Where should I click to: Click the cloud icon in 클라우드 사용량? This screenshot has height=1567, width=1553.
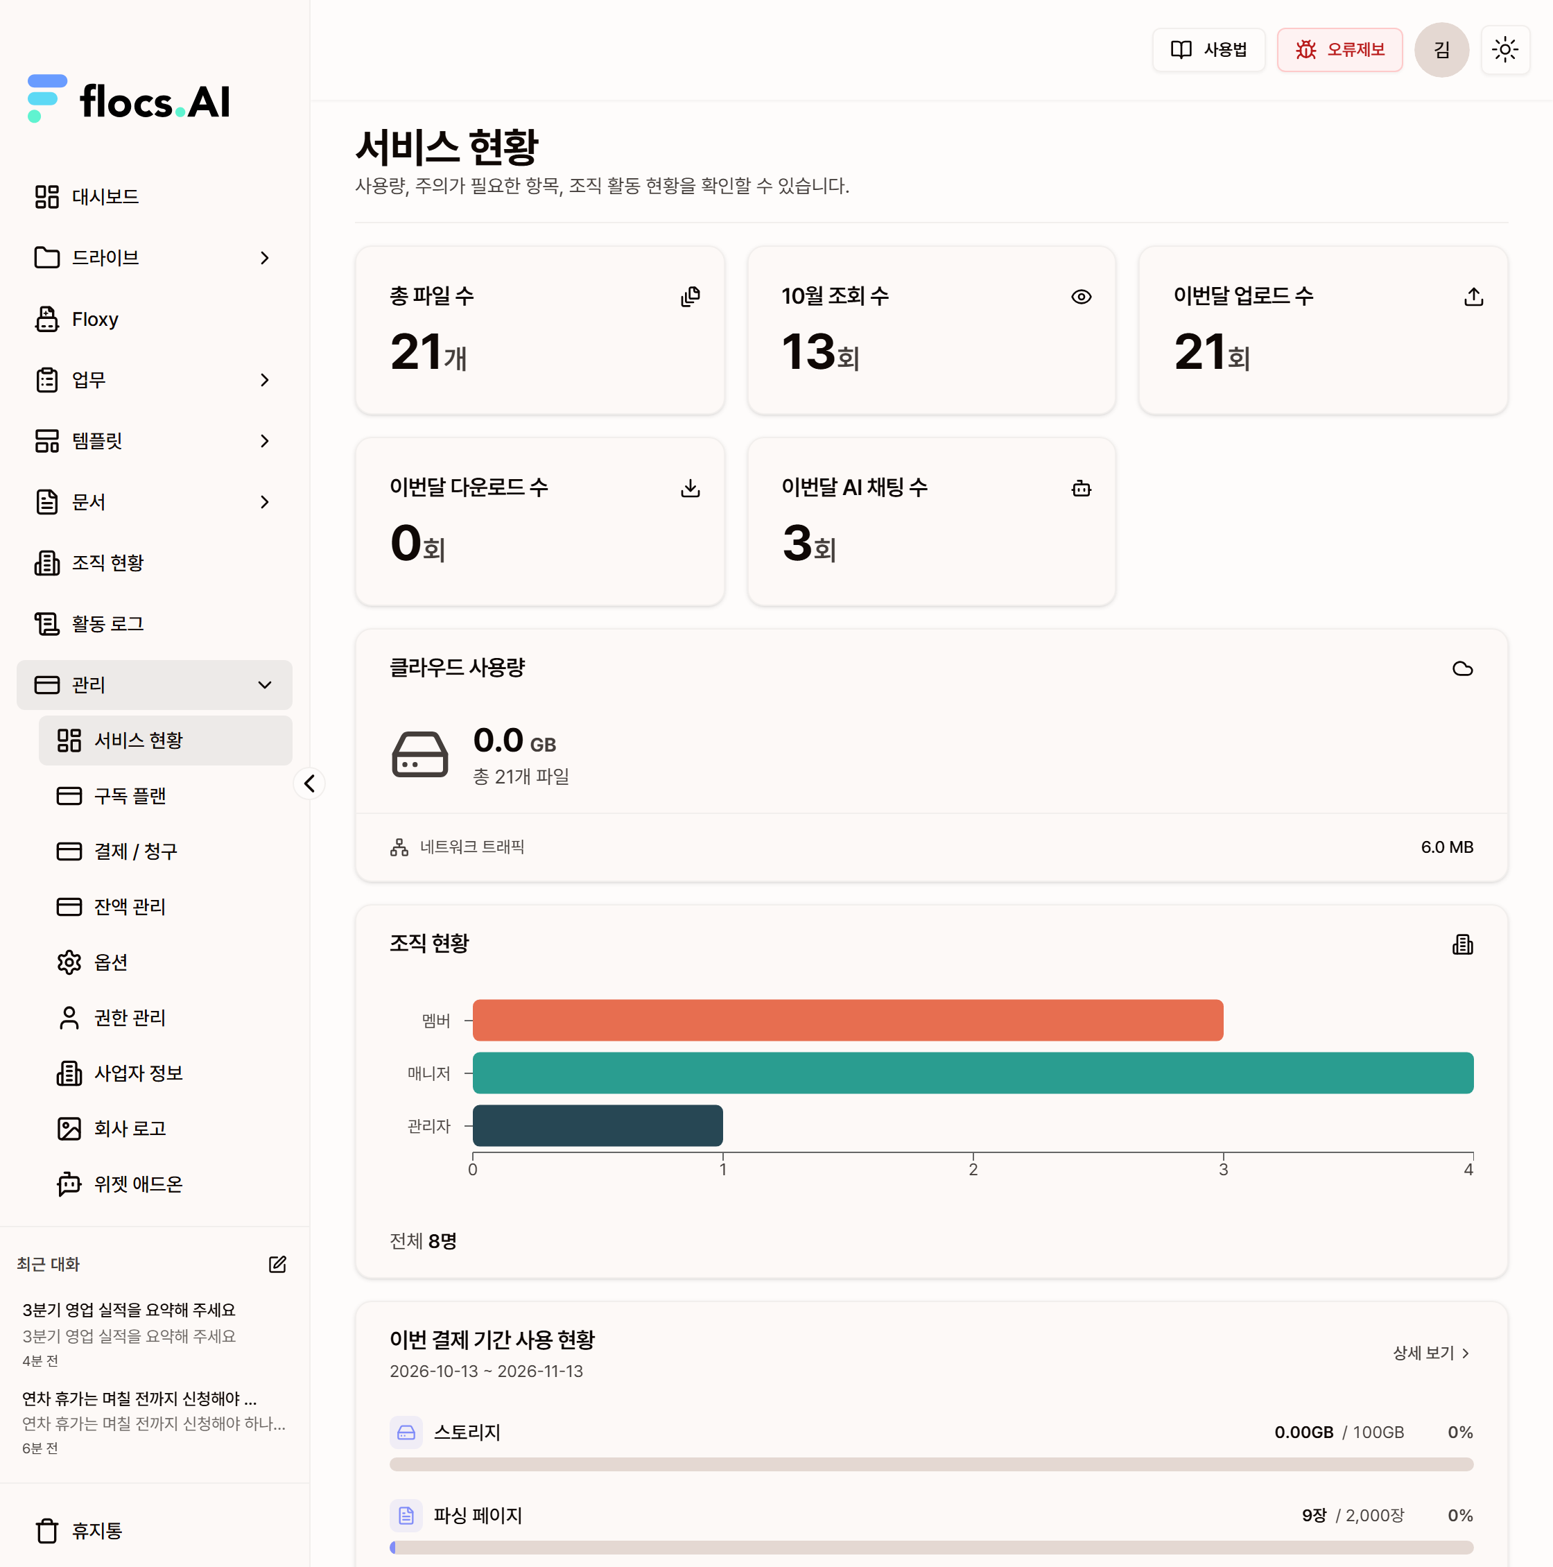point(1462,668)
